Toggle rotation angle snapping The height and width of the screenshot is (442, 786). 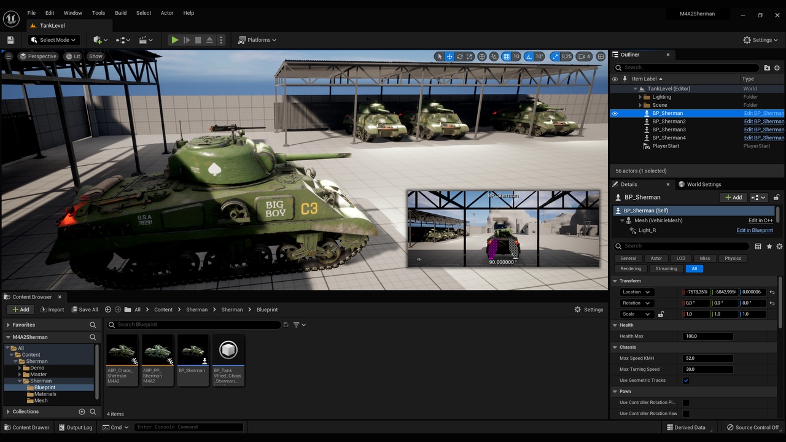529,56
